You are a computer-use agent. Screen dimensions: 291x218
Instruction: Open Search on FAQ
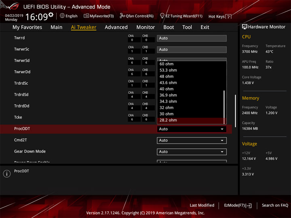coord(275,205)
